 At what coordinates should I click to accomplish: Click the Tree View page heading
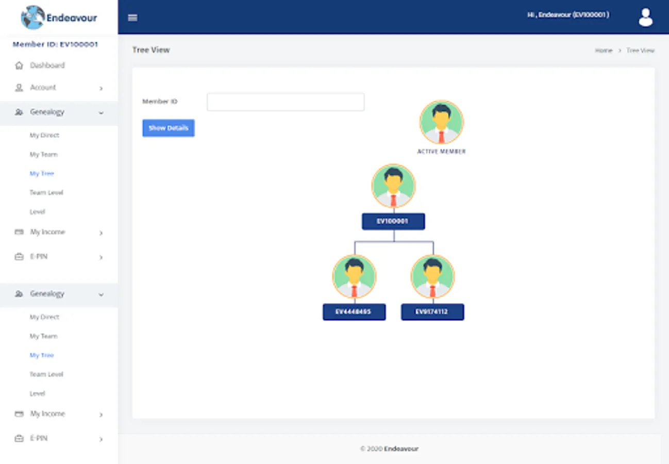tap(151, 50)
